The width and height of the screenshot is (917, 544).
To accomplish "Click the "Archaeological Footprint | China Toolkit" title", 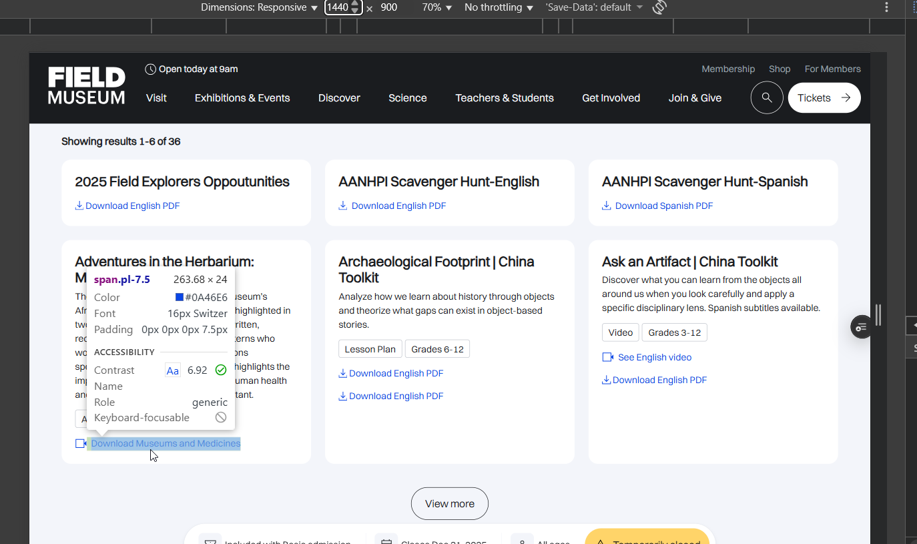I will click(x=436, y=270).
